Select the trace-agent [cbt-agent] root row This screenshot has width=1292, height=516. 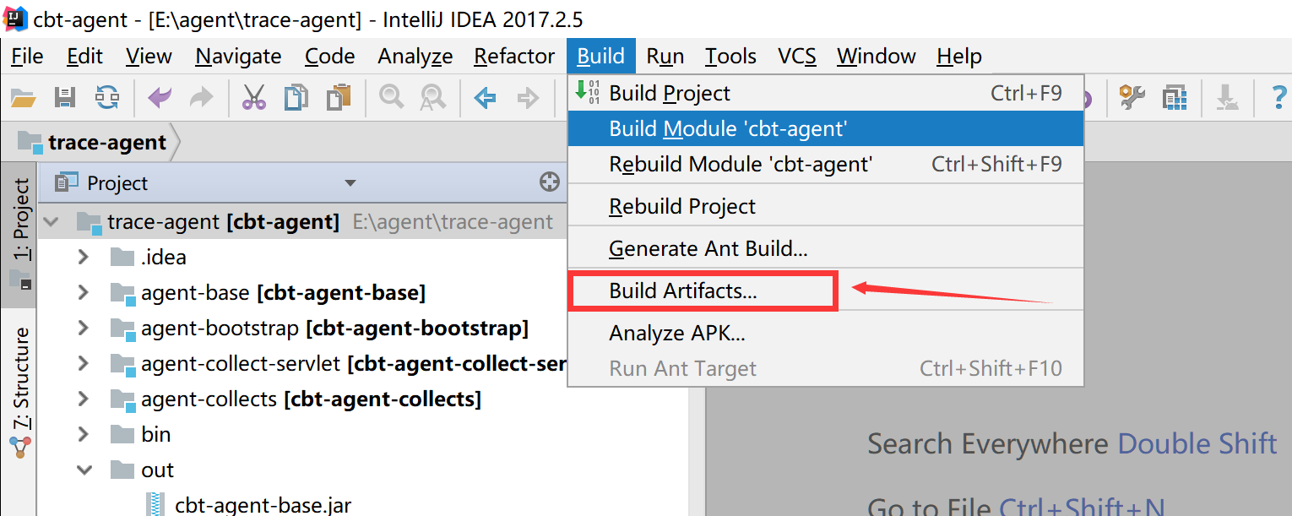(302, 222)
